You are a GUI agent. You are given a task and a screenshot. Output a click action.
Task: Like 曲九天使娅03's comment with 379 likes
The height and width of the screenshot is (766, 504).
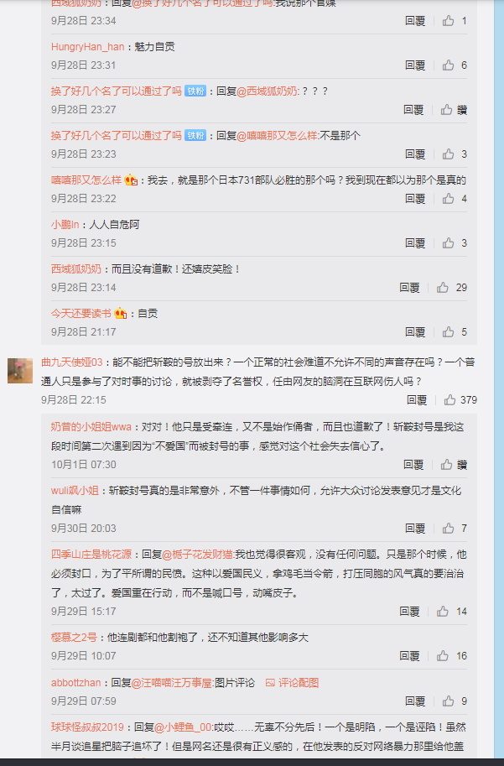pos(449,399)
